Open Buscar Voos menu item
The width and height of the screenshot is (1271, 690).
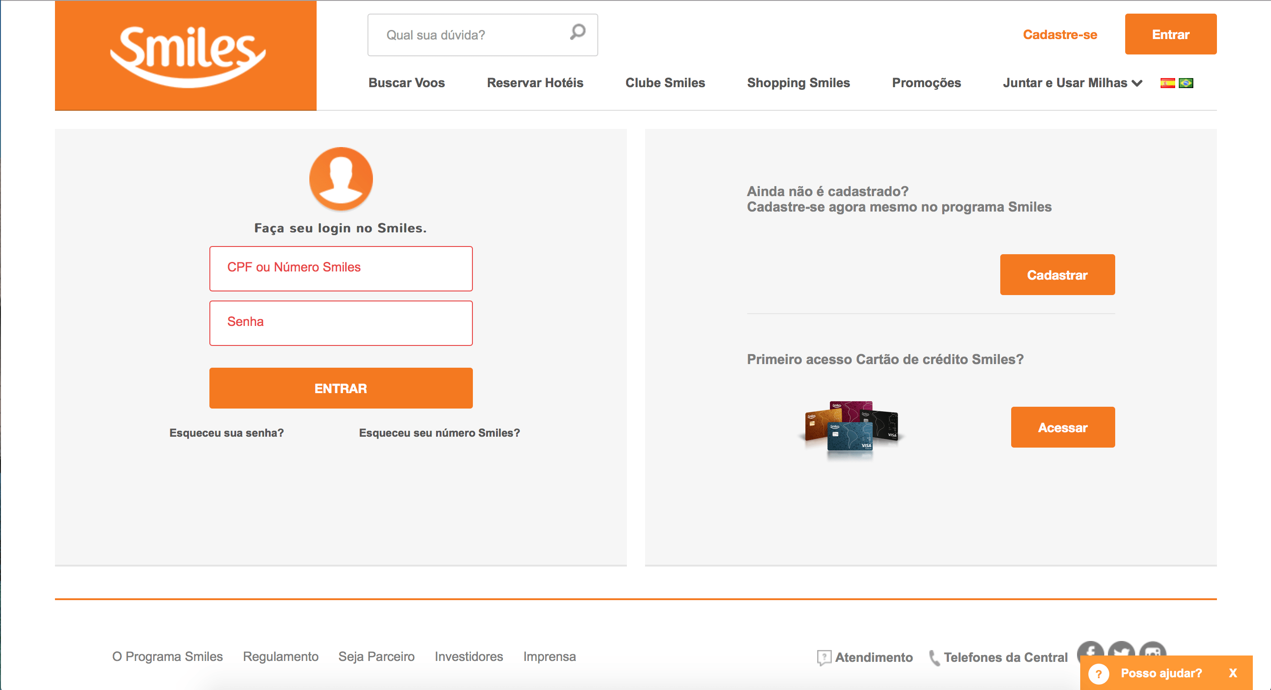coord(407,83)
